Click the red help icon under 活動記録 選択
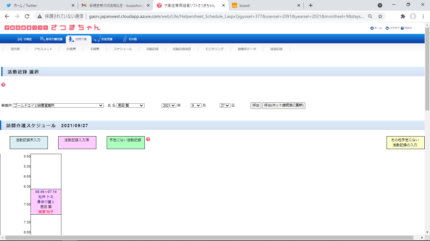This screenshot has width=430, height=241. pyautogui.click(x=3, y=85)
